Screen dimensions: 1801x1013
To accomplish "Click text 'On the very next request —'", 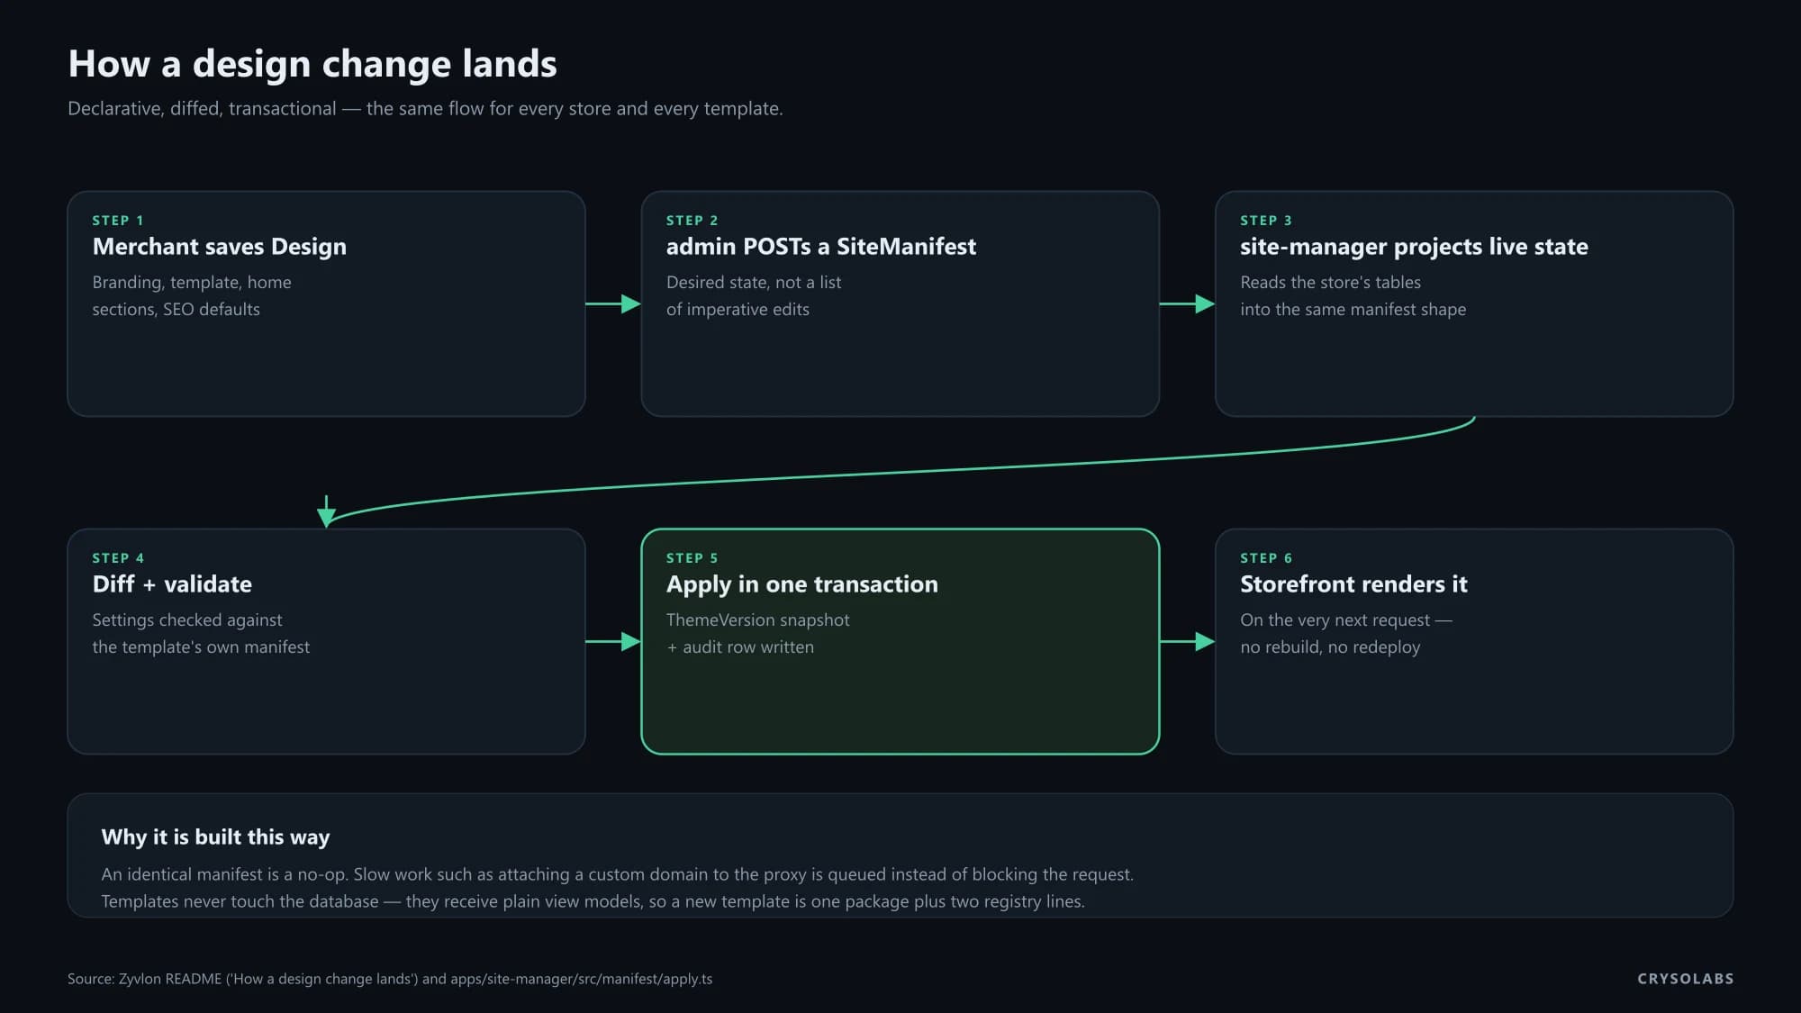I will [x=1345, y=620].
